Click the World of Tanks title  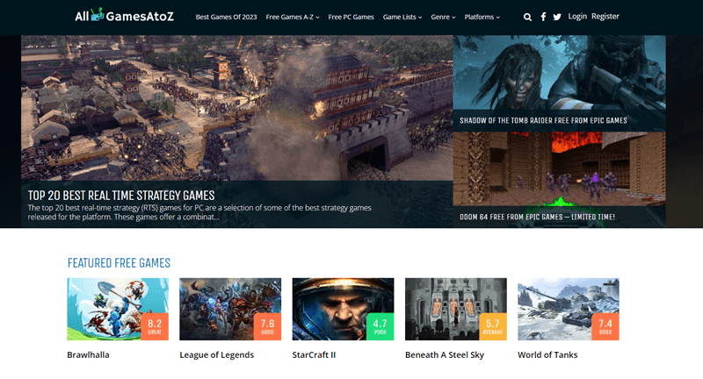[x=547, y=354]
